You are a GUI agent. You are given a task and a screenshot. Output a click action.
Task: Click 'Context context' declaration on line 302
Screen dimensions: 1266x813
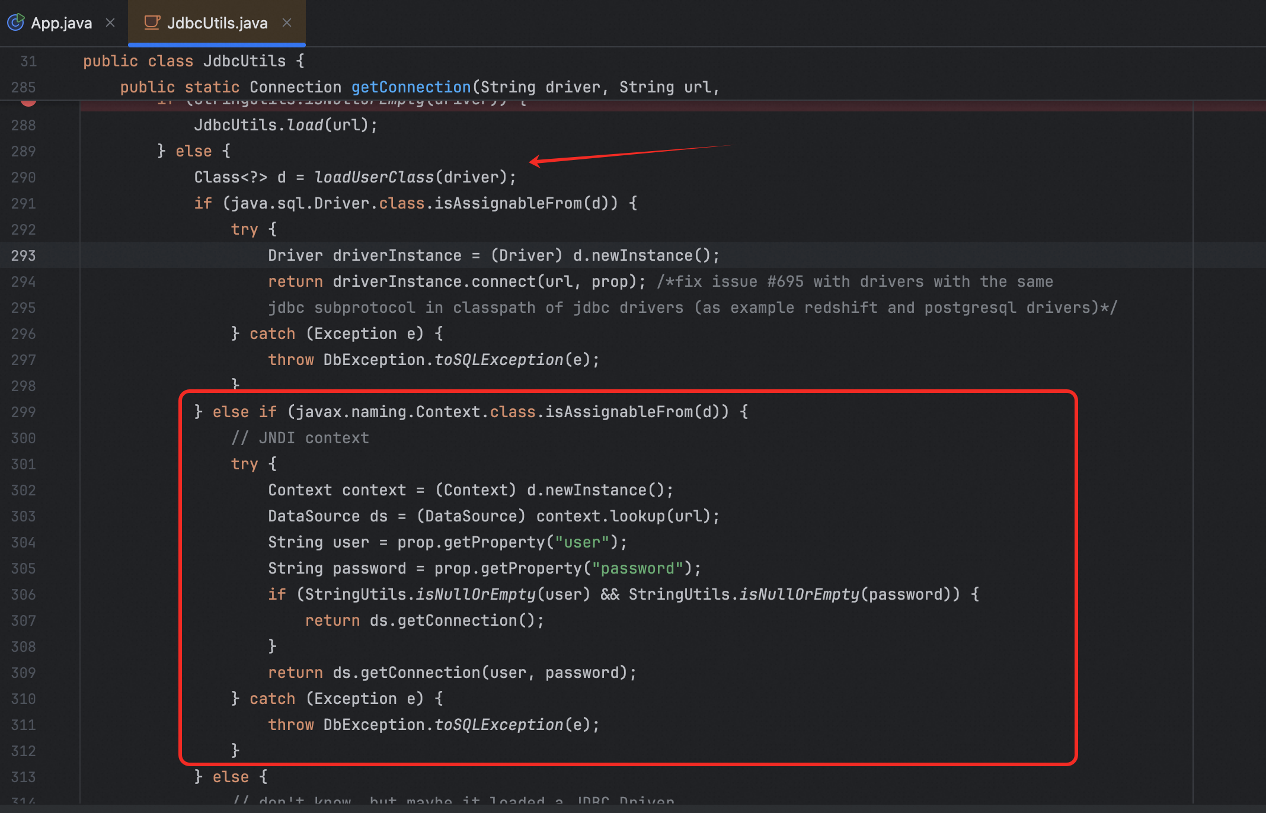pyautogui.click(x=337, y=490)
